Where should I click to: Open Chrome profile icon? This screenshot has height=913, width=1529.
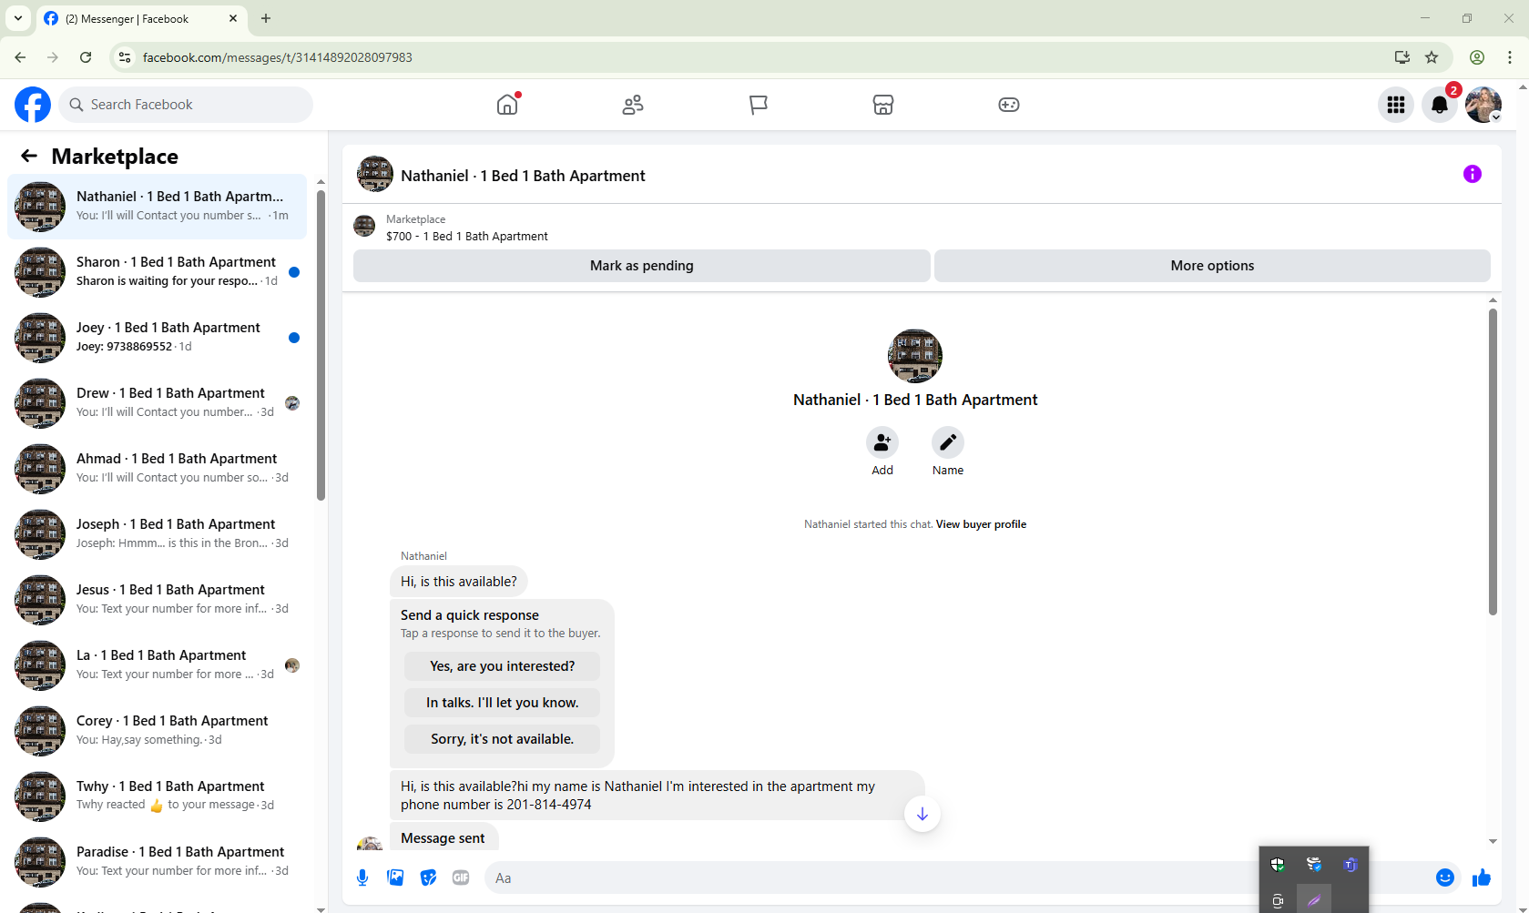1477,57
